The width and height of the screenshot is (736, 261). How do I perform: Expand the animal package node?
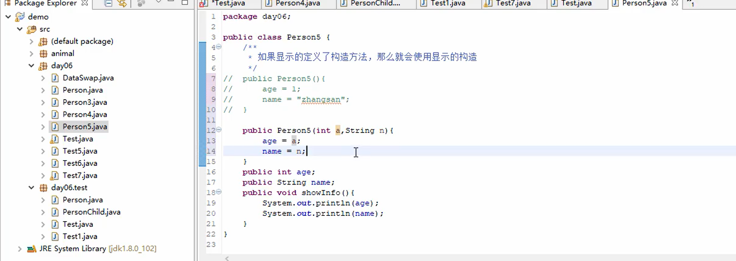coord(31,53)
